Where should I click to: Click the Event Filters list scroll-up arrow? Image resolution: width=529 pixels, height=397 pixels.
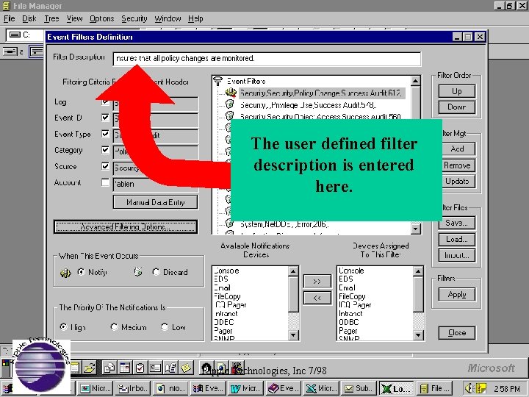pos(416,81)
